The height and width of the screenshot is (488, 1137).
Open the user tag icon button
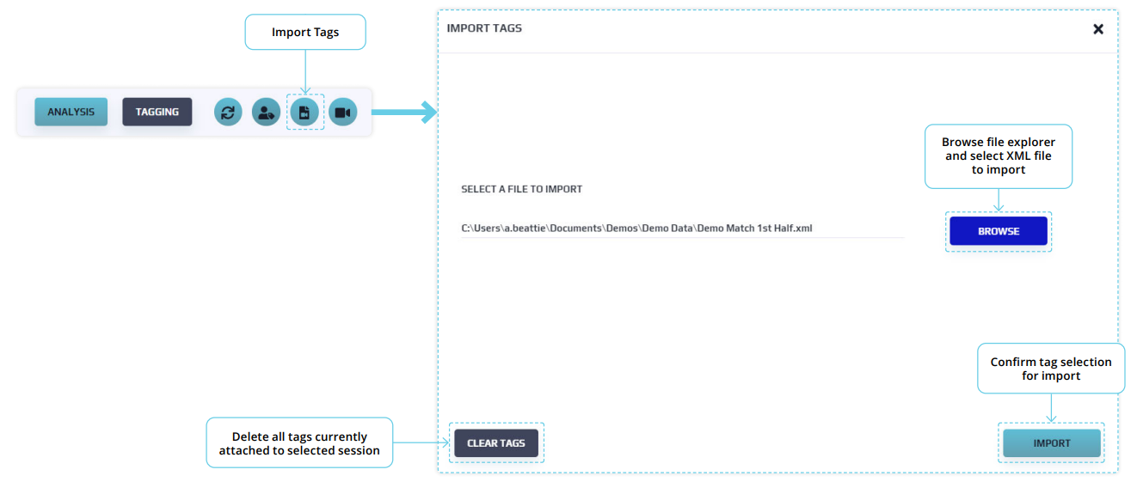coord(266,112)
